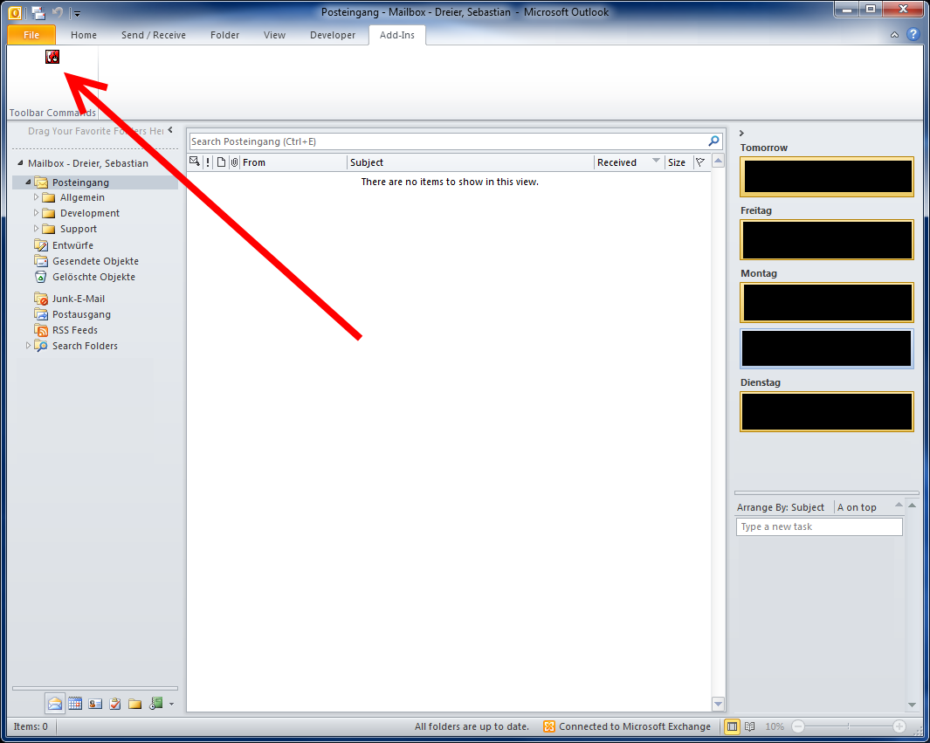Switch to Reading view in status bar

tap(749, 726)
